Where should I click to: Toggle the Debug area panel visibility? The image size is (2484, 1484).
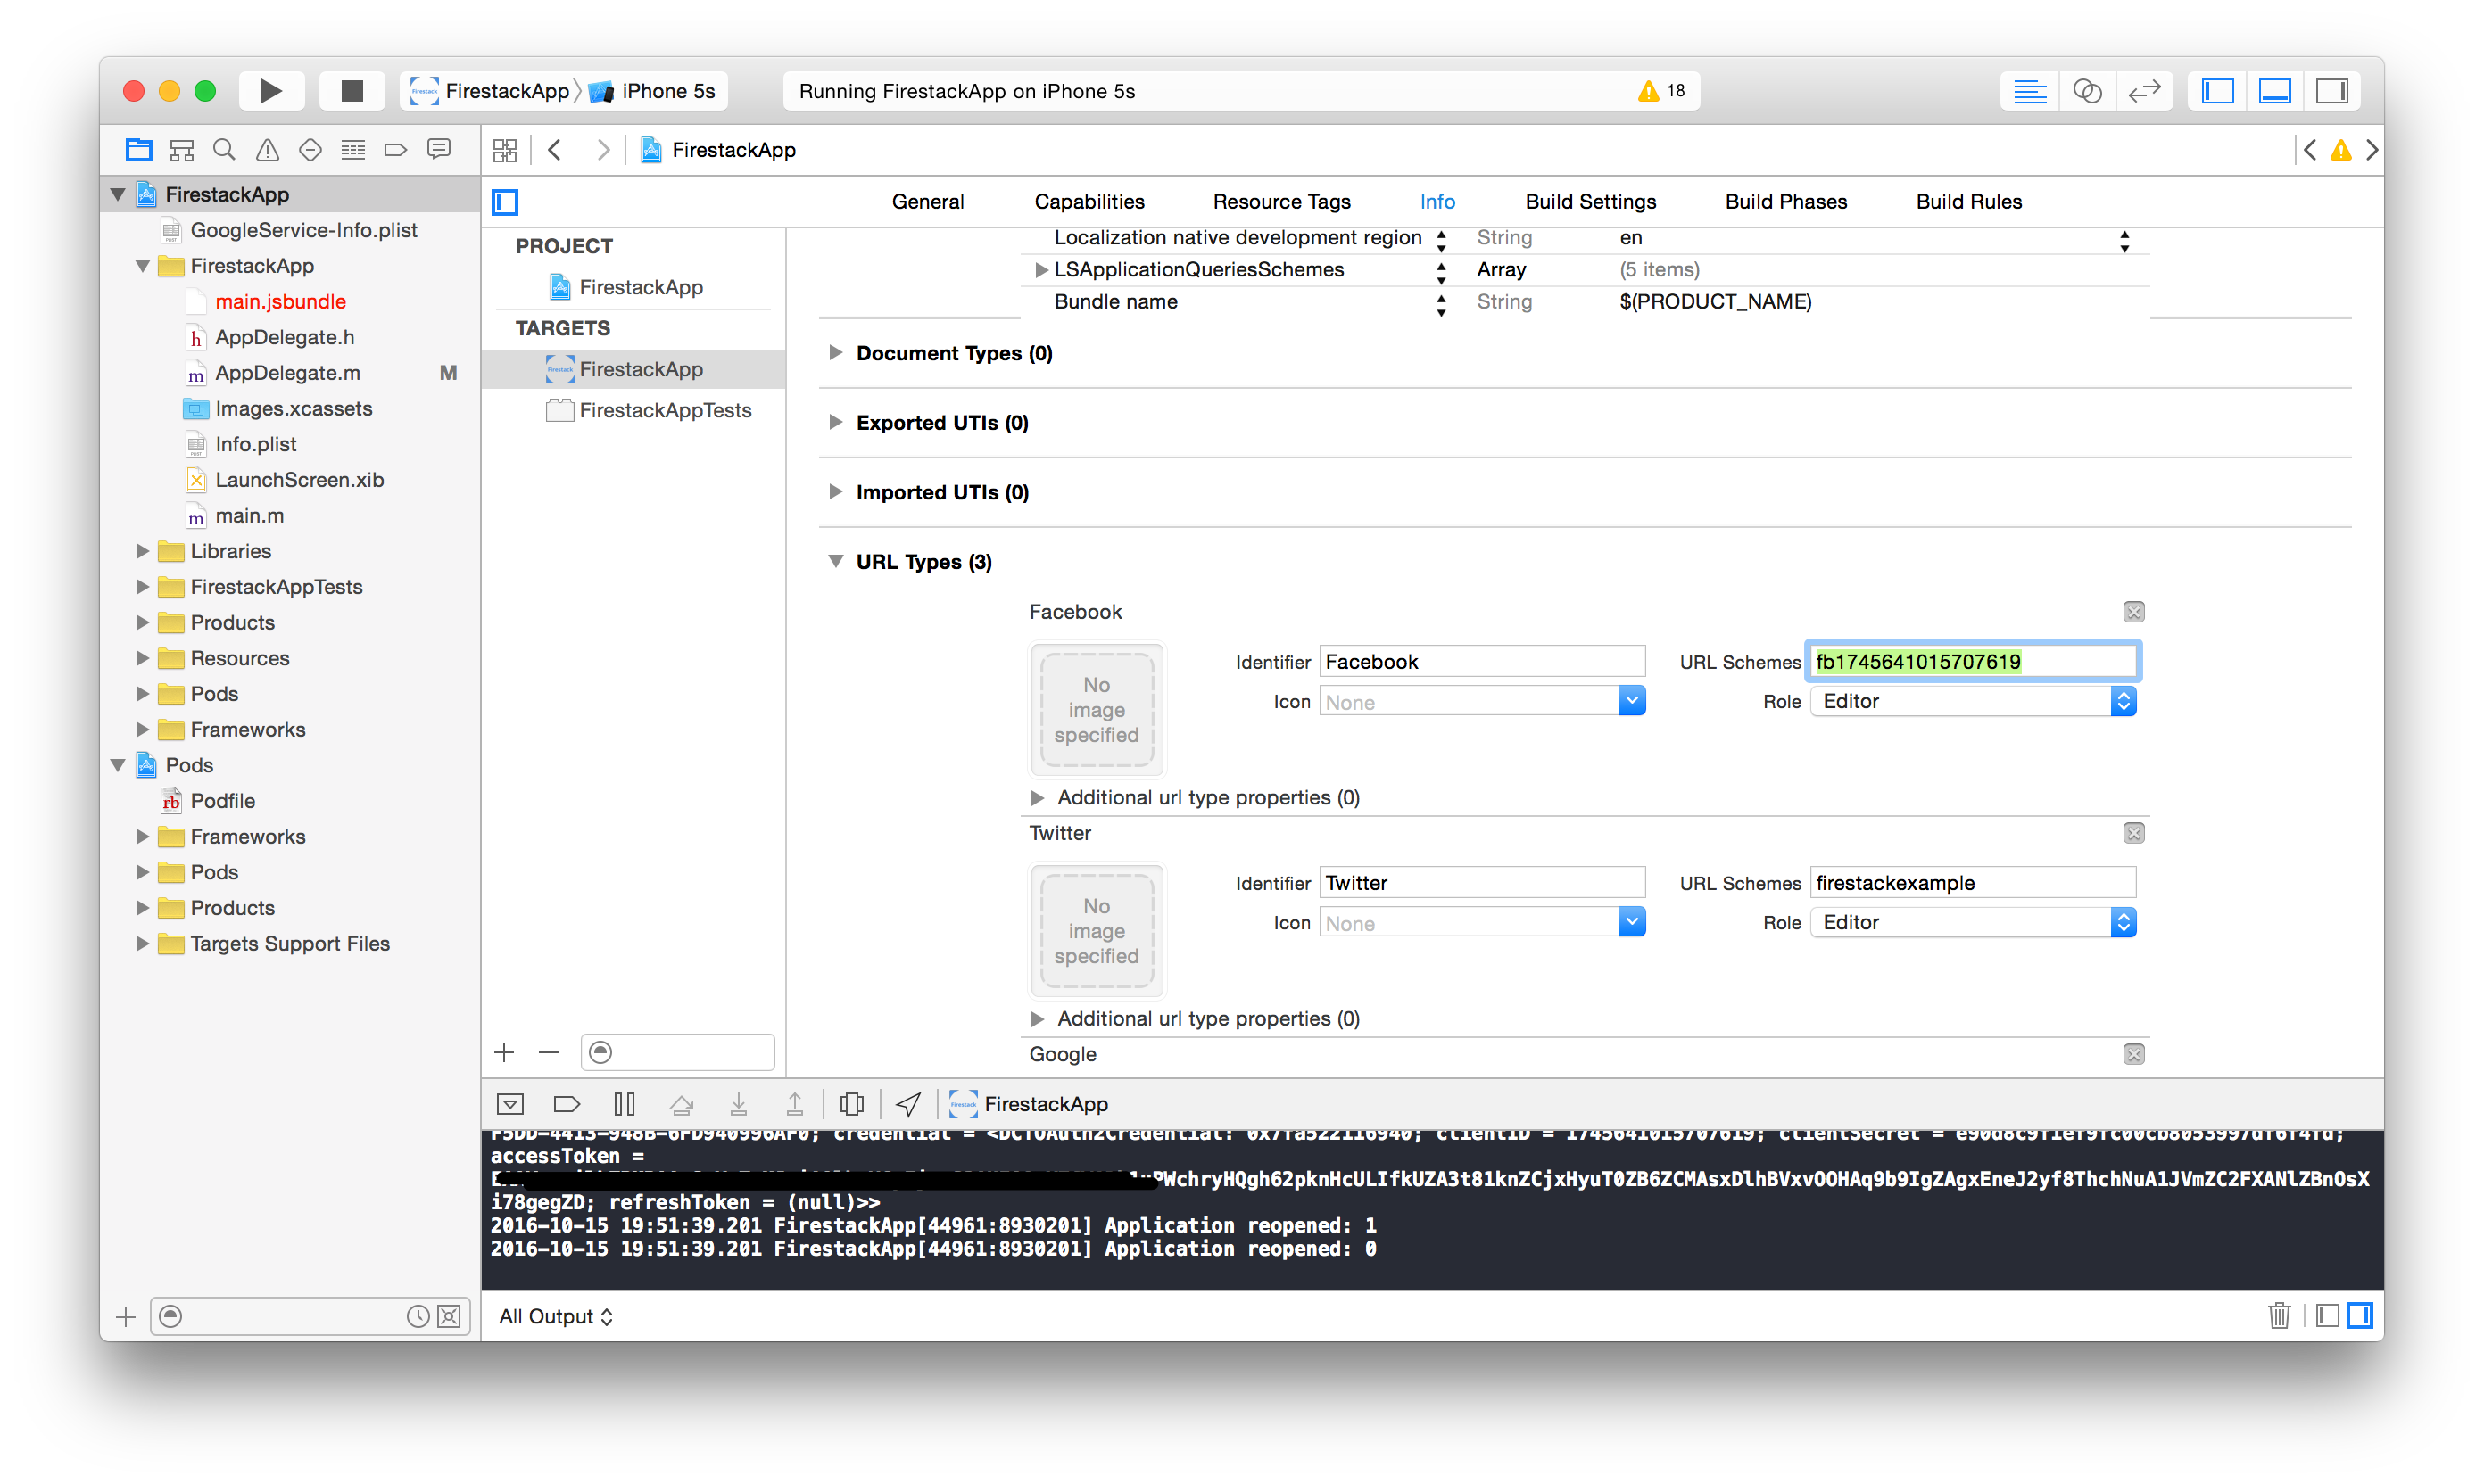2274,91
